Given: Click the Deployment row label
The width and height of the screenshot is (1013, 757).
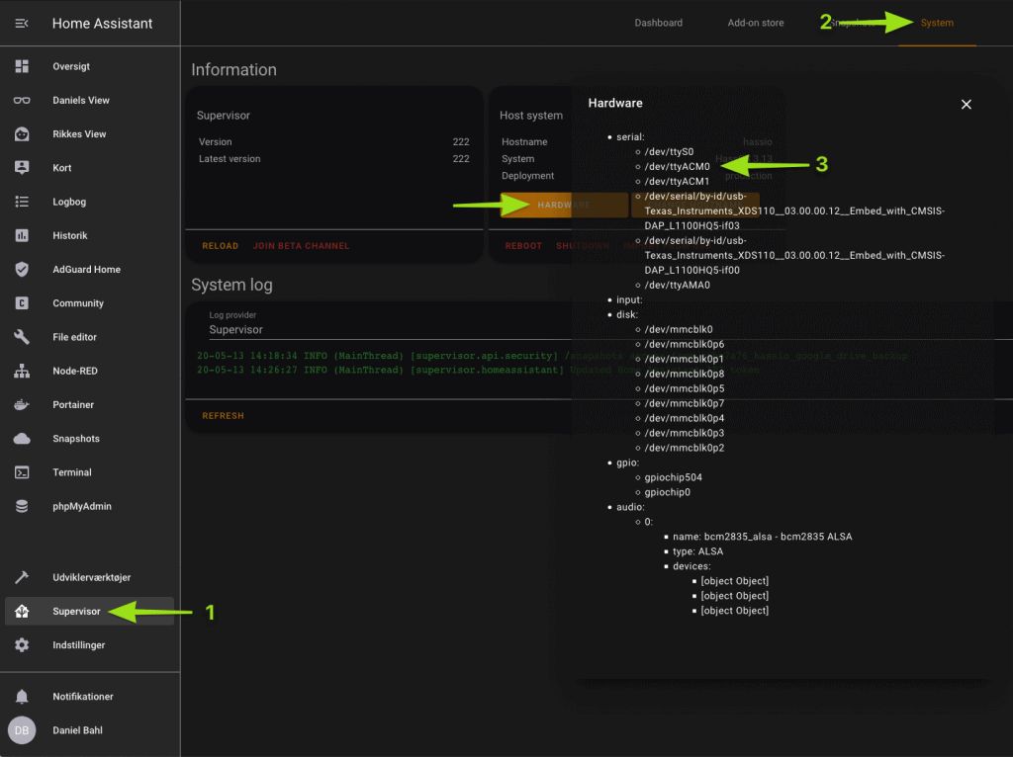Looking at the screenshot, I should [528, 176].
